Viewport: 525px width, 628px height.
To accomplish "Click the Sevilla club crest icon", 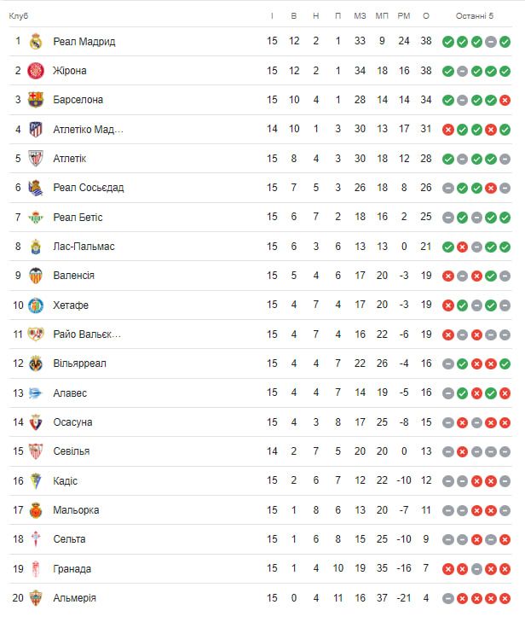I will click(35, 451).
